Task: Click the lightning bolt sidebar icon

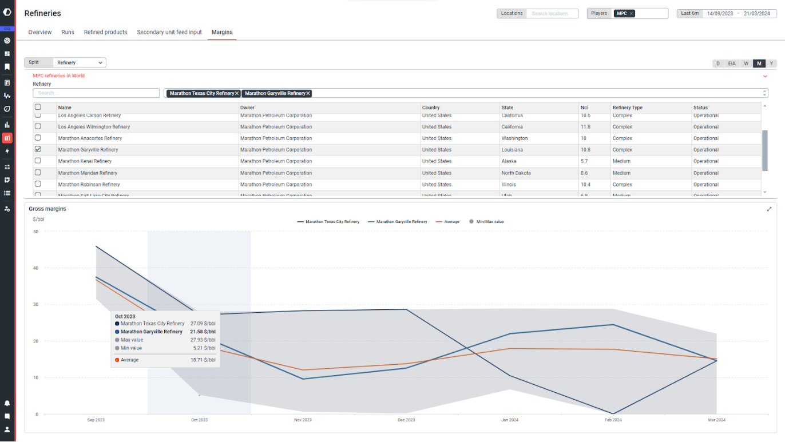Action: tap(7, 151)
